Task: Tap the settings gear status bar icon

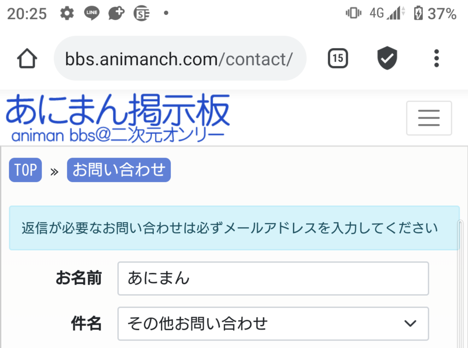Action: pyautogui.click(x=67, y=13)
